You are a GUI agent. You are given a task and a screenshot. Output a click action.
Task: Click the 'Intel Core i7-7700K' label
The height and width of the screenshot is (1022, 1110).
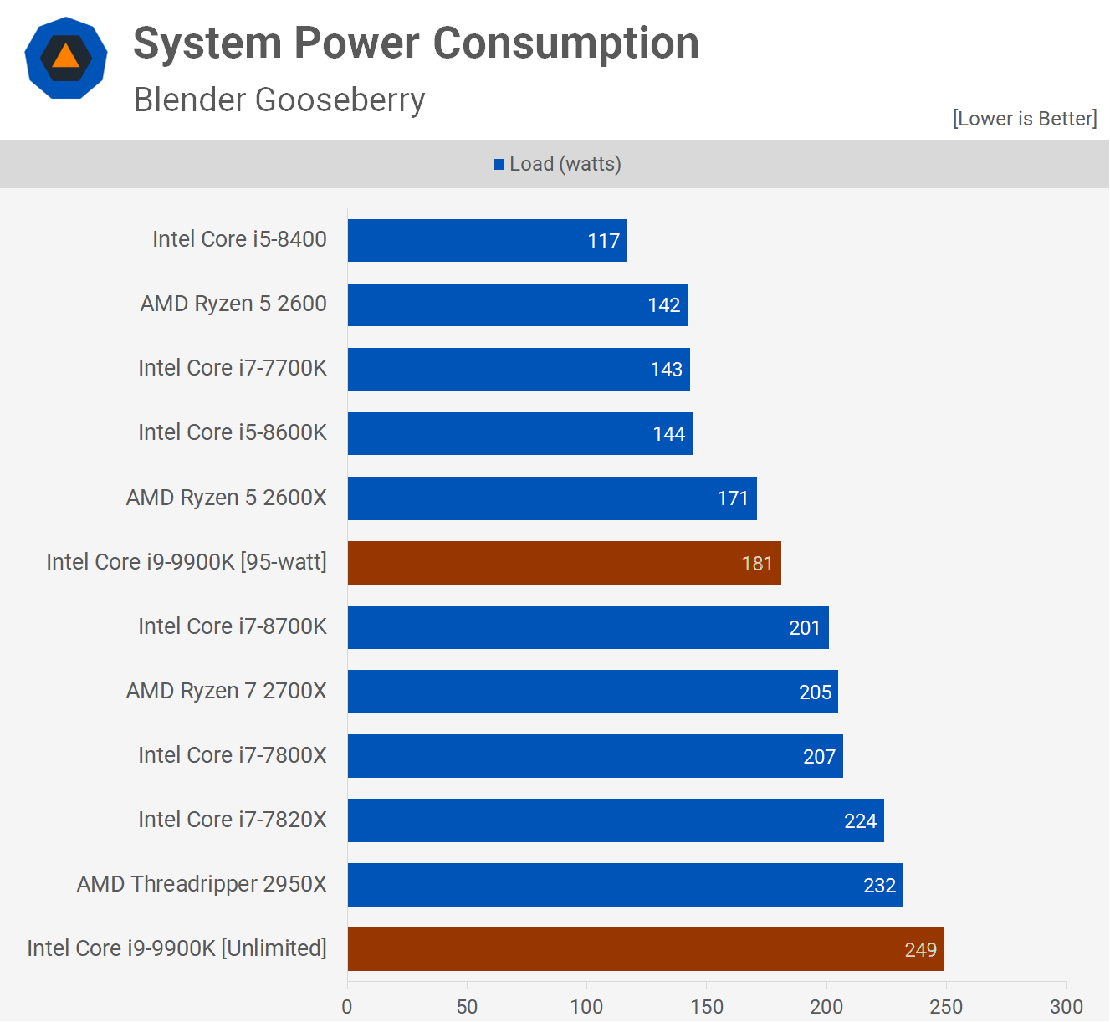click(x=233, y=368)
